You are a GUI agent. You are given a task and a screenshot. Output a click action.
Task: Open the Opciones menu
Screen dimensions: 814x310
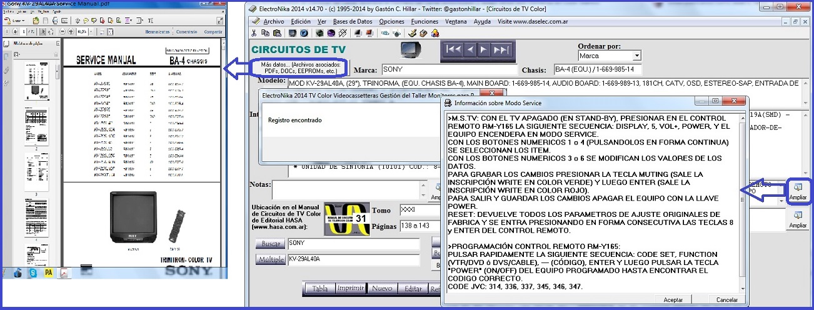point(391,21)
